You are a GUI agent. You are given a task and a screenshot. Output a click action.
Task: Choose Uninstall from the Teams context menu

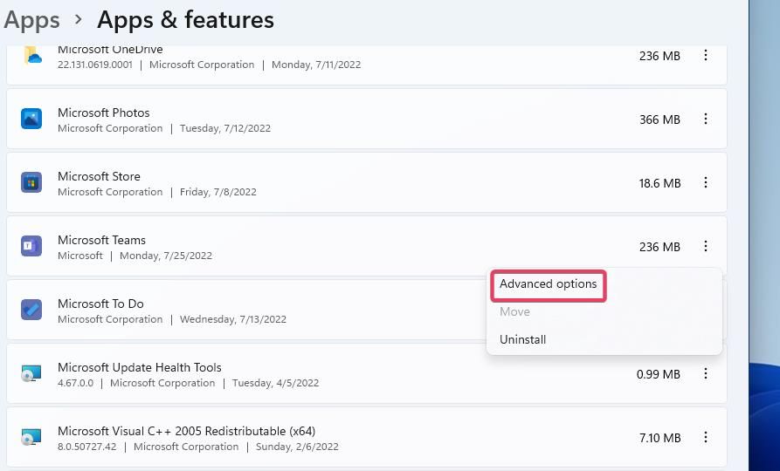[x=523, y=339]
